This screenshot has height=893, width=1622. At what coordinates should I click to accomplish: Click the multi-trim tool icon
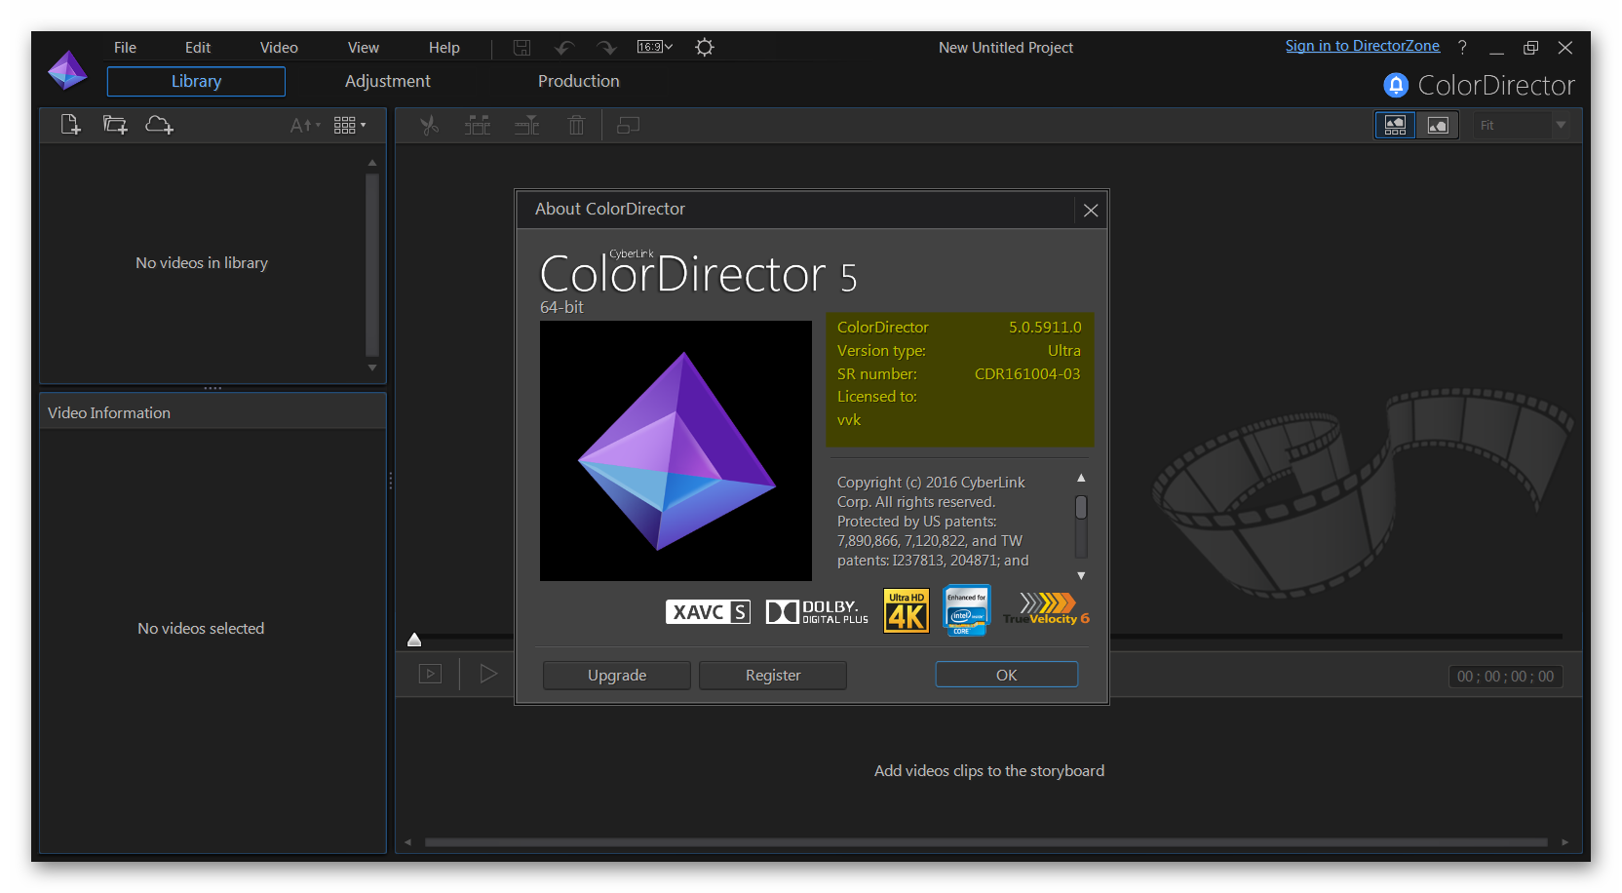(x=478, y=125)
